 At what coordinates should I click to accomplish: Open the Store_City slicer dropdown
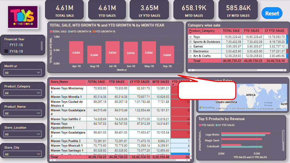[x=23, y=154]
